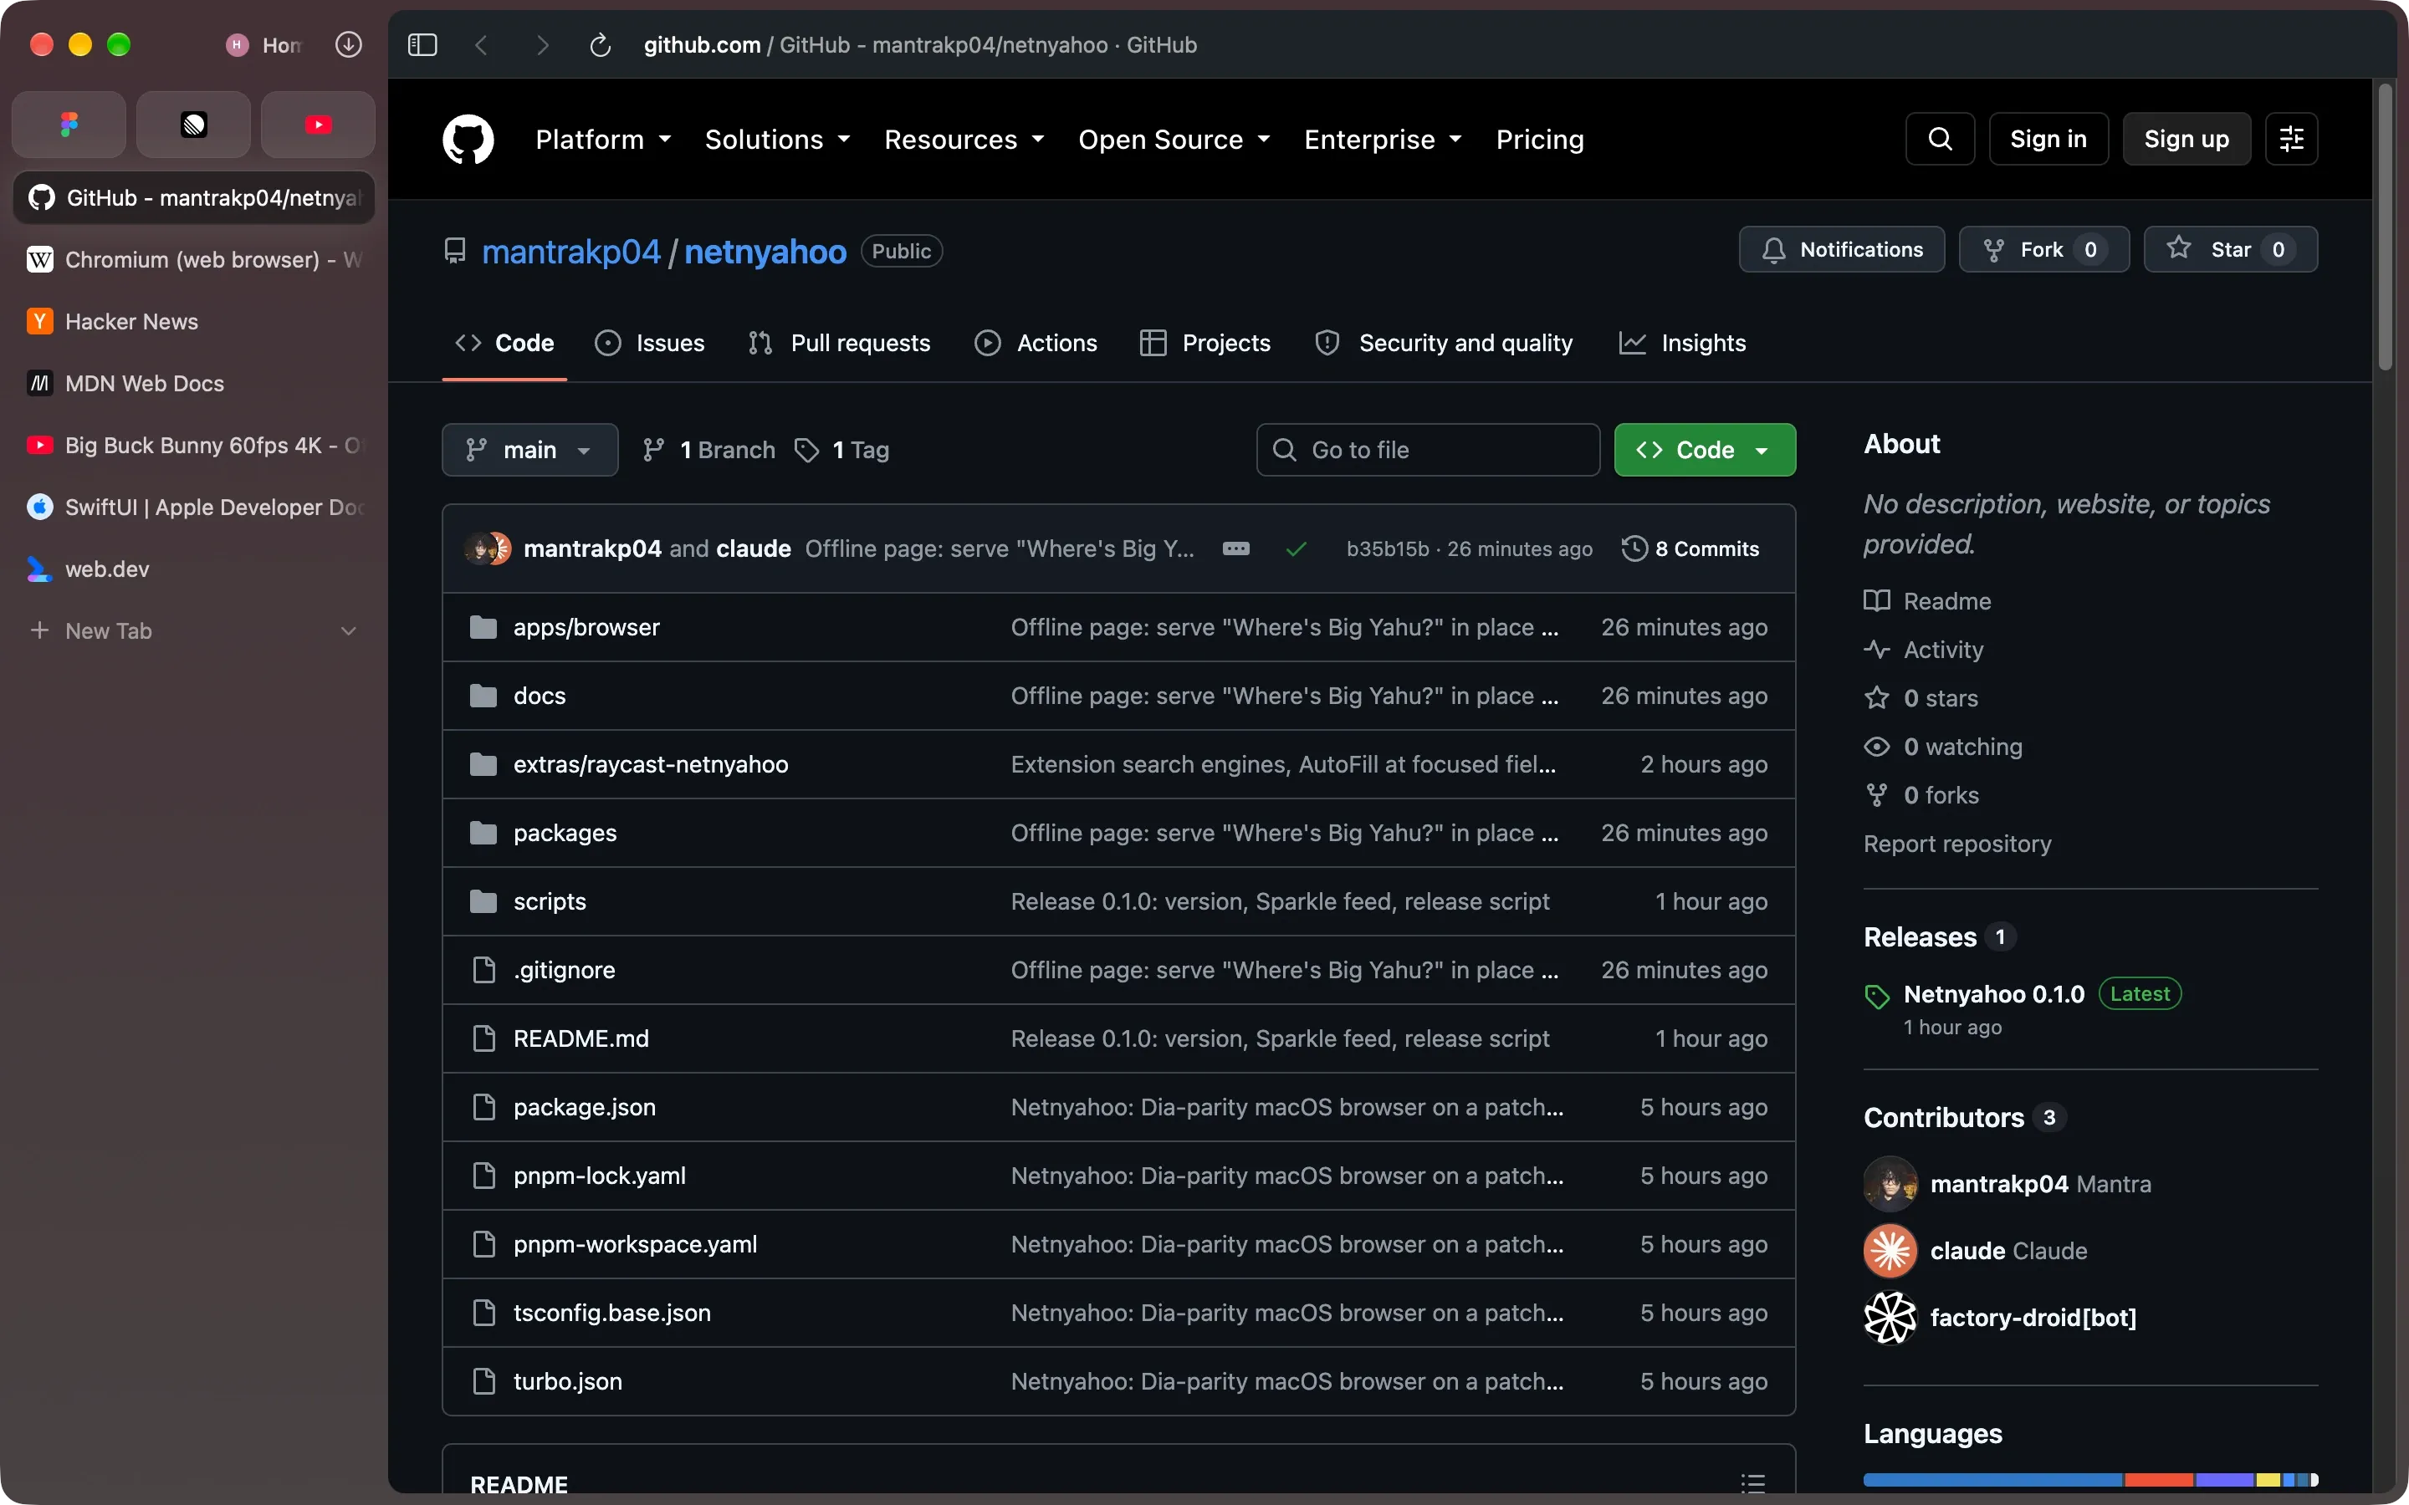The height and width of the screenshot is (1505, 2409).
Task: Open the README outline list icon
Action: 1753,1483
